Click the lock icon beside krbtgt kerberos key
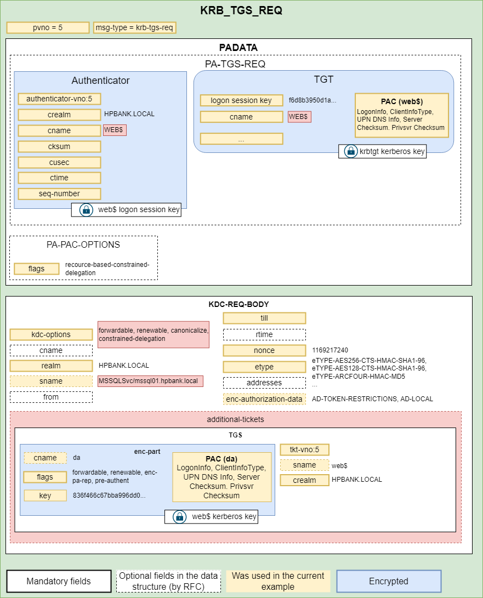Viewport: 483px width, 598px height. pos(350,151)
